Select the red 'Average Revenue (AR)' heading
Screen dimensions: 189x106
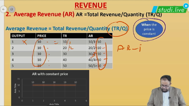pyautogui.click(x=44, y=14)
